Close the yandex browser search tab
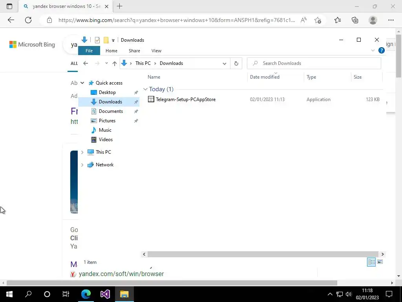 [x=107, y=7]
